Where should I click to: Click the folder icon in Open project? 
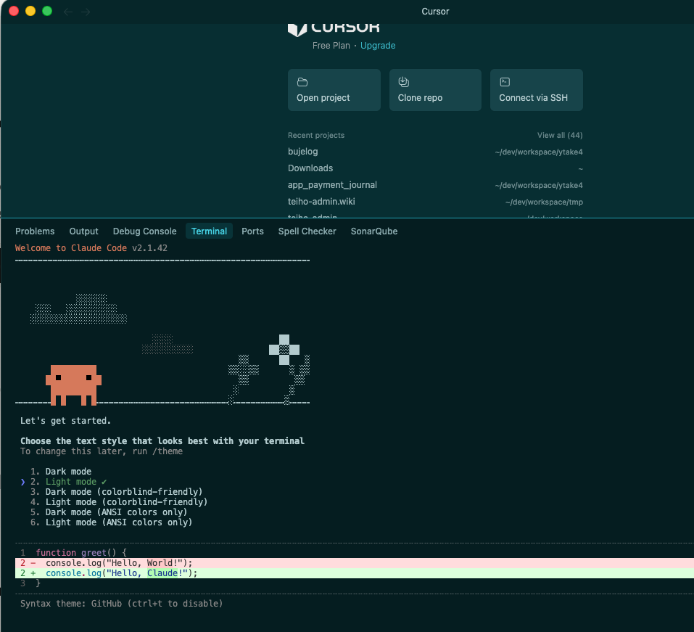302,82
